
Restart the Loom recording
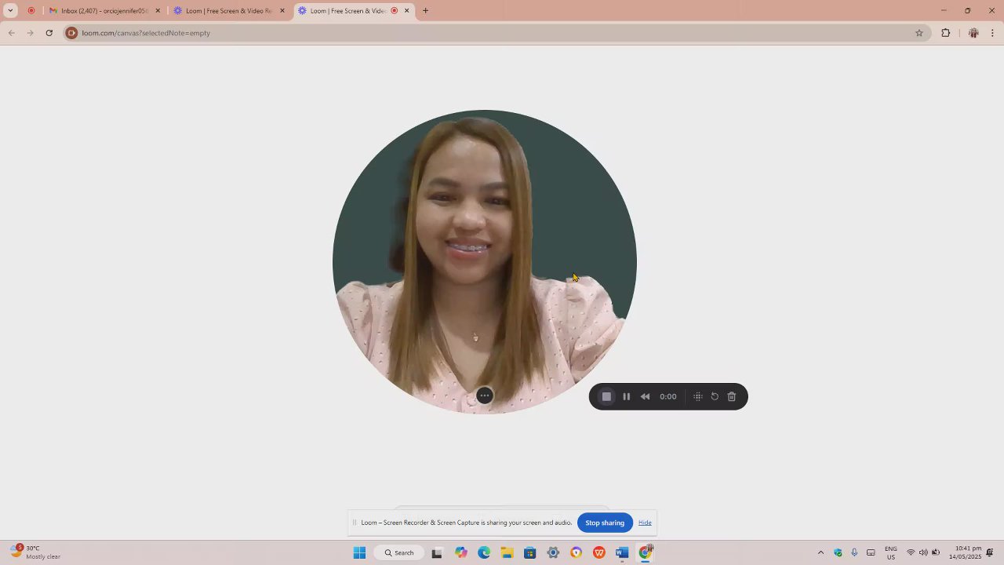pyautogui.click(x=715, y=396)
